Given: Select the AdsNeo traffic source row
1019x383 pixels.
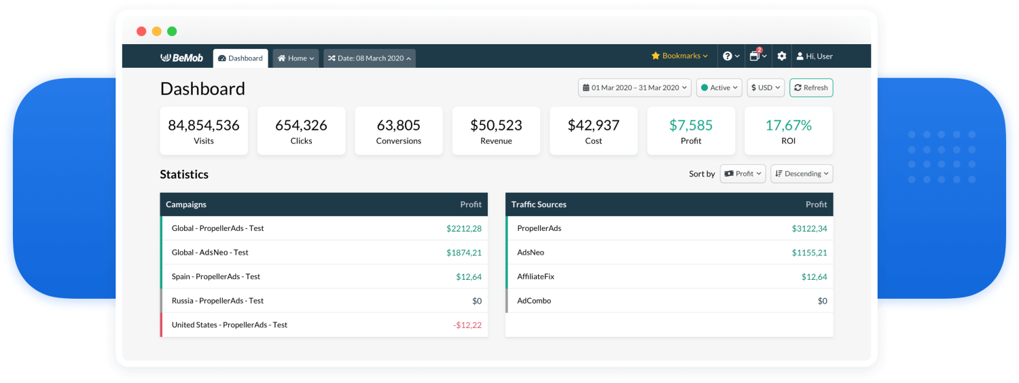Looking at the screenshot, I should [x=669, y=253].
